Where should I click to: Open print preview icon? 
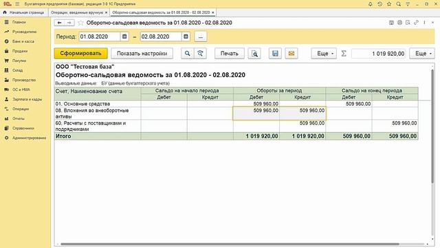click(254, 54)
